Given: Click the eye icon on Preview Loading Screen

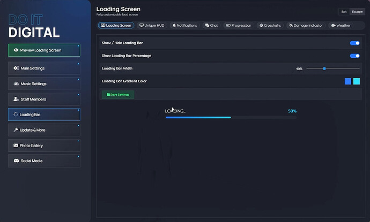Looking at the screenshot, I should point(16,50).
